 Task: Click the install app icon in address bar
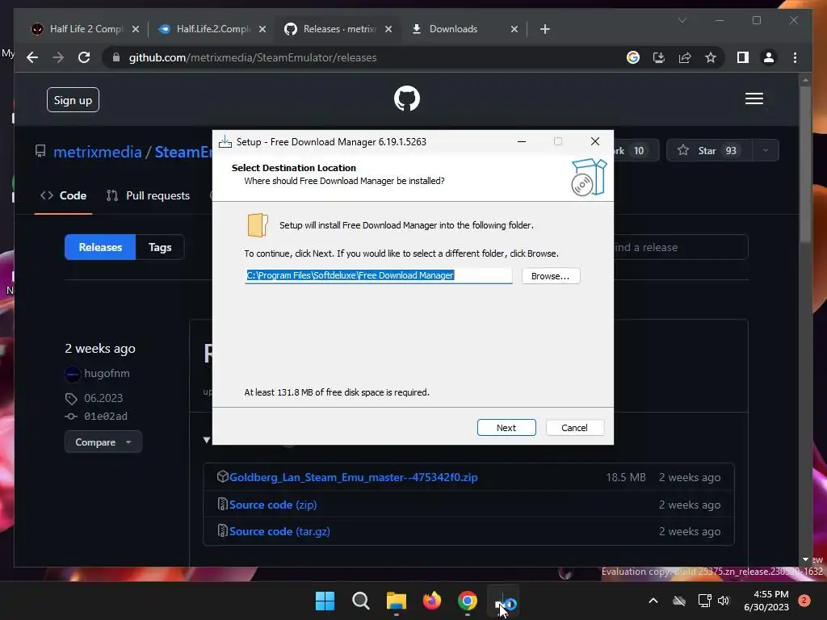point(659,57)
